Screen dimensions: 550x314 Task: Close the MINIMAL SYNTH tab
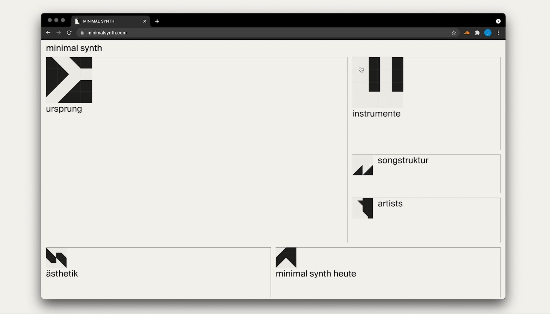pyautogui.click(x=144, y=21)
